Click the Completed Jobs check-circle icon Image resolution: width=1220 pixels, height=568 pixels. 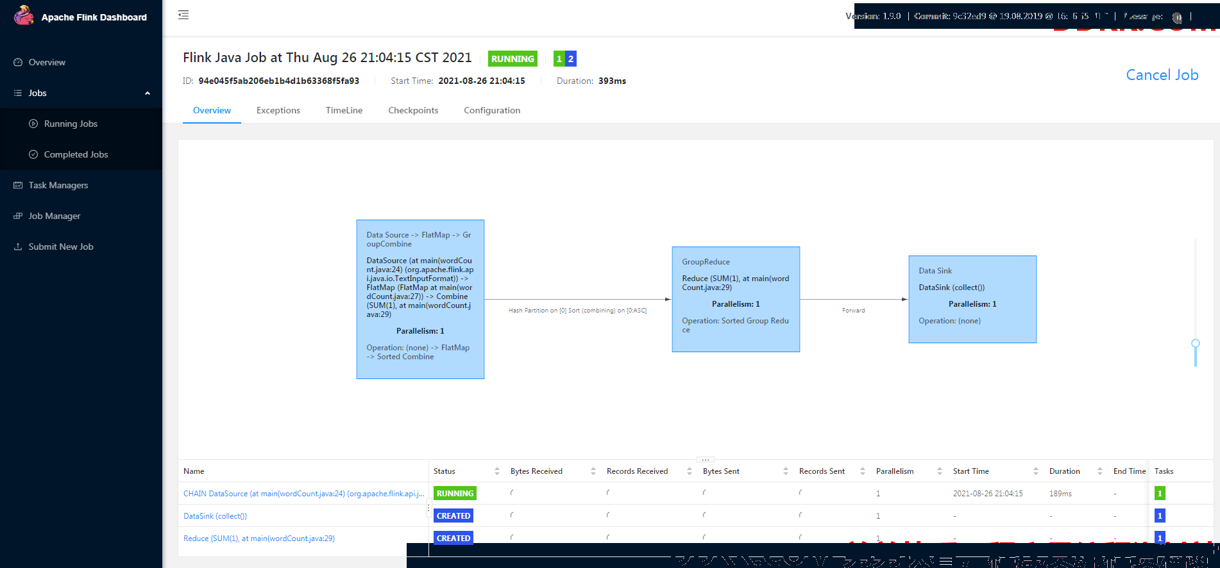(33, 154)
